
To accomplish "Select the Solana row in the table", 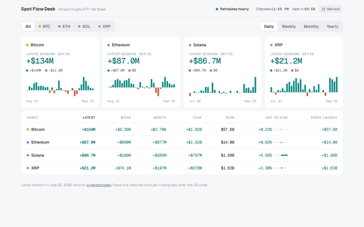I will tap(182, 155).
